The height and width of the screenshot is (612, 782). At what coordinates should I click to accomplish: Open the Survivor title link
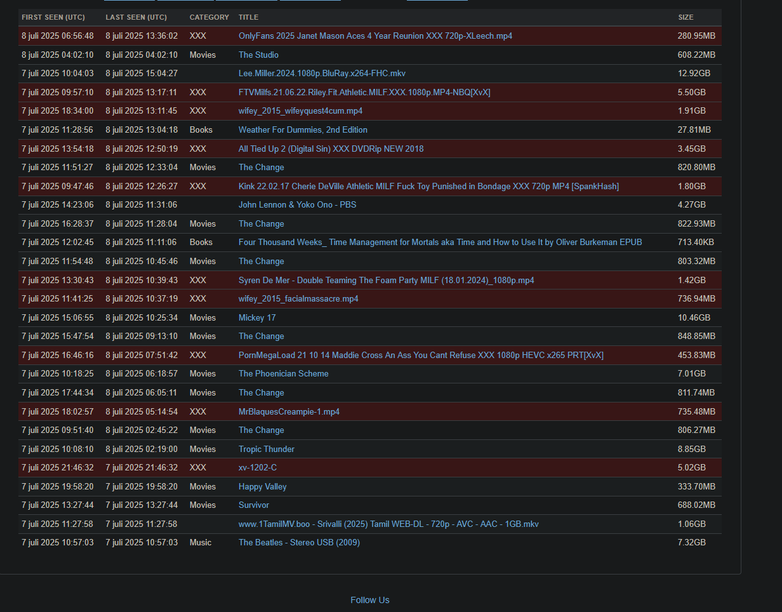coord(253,505)
